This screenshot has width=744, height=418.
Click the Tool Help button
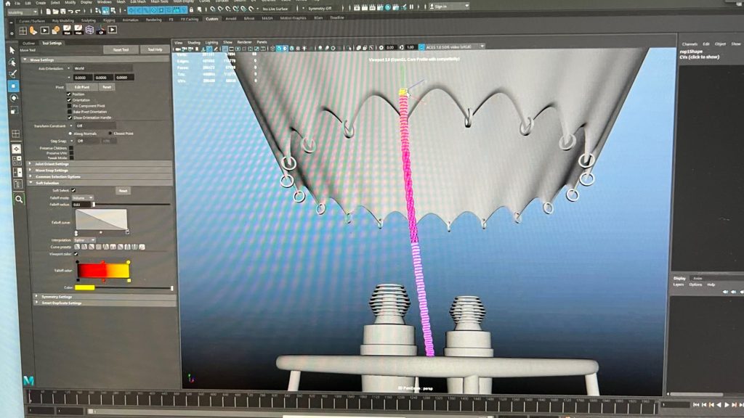[155, 49]
